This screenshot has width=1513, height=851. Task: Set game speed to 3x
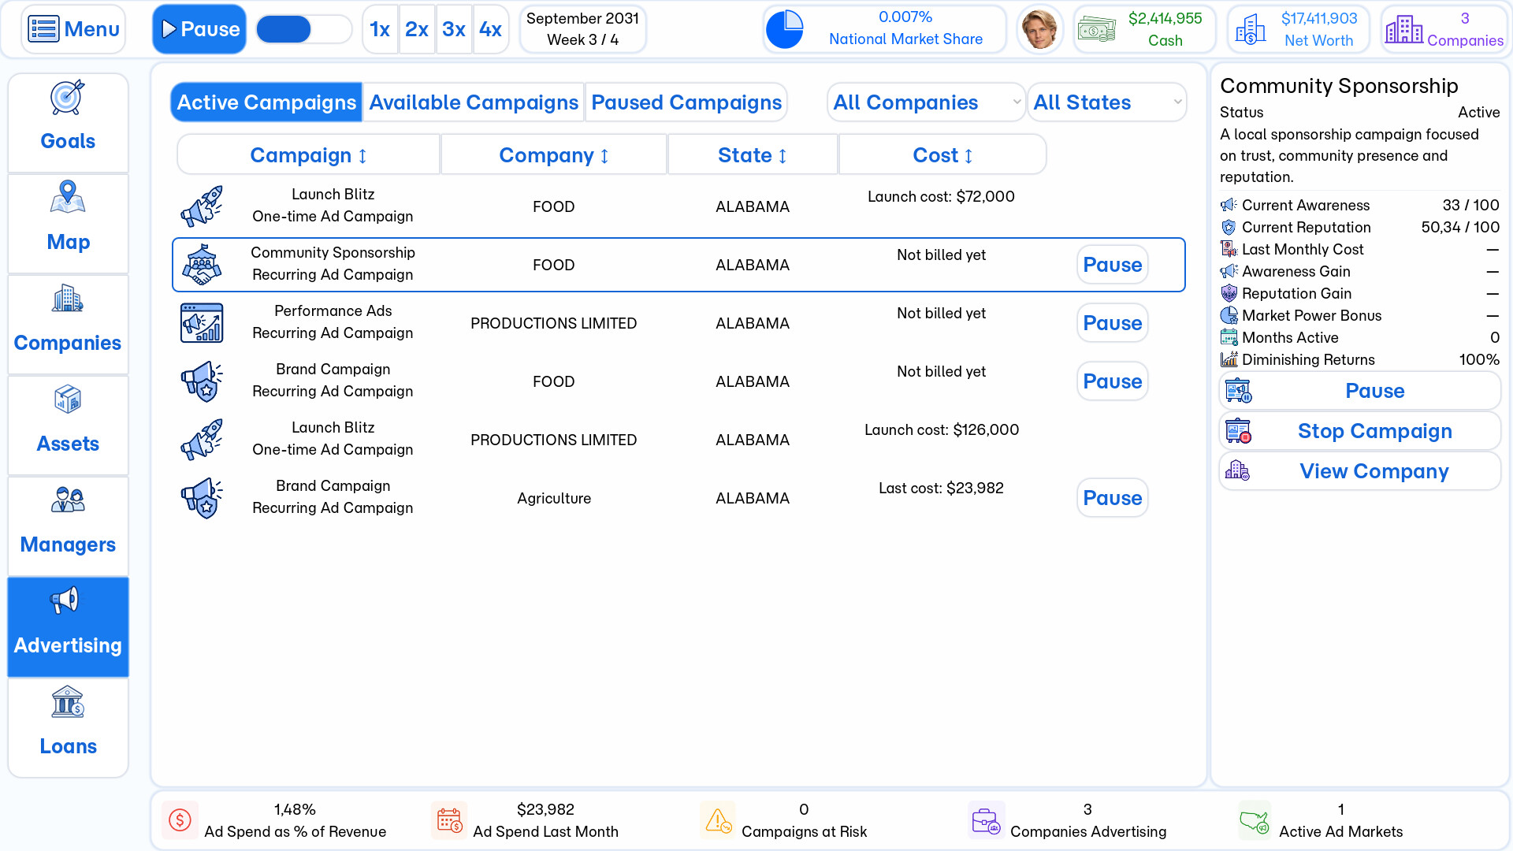(454, 29)
